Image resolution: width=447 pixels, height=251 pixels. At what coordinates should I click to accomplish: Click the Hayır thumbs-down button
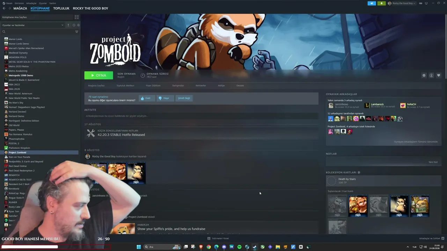[x=165, y=98]
